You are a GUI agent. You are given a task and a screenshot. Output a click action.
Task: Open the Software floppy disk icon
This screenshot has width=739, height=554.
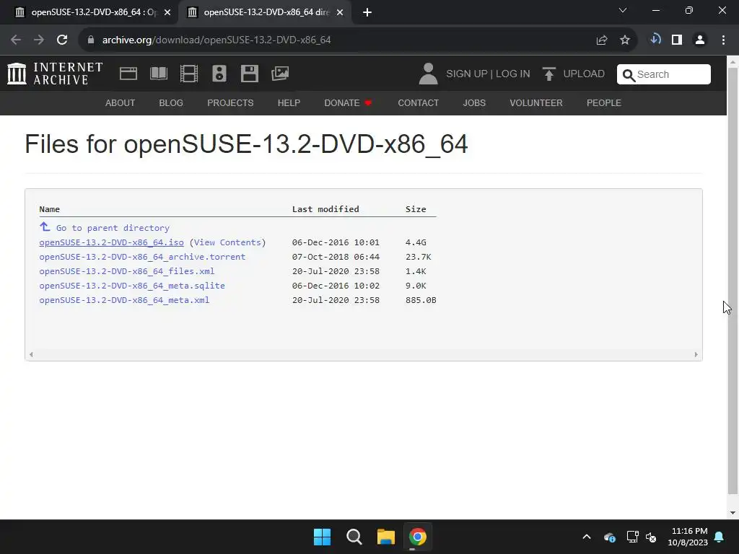(x=249, y=74)
